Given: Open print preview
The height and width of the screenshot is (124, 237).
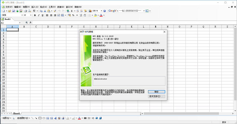Looking at the screenshot, I should pyautogui.click(x=29, y=11).
